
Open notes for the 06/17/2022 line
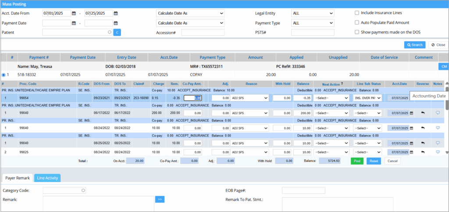pyautogui.click(x=438, y=113)
